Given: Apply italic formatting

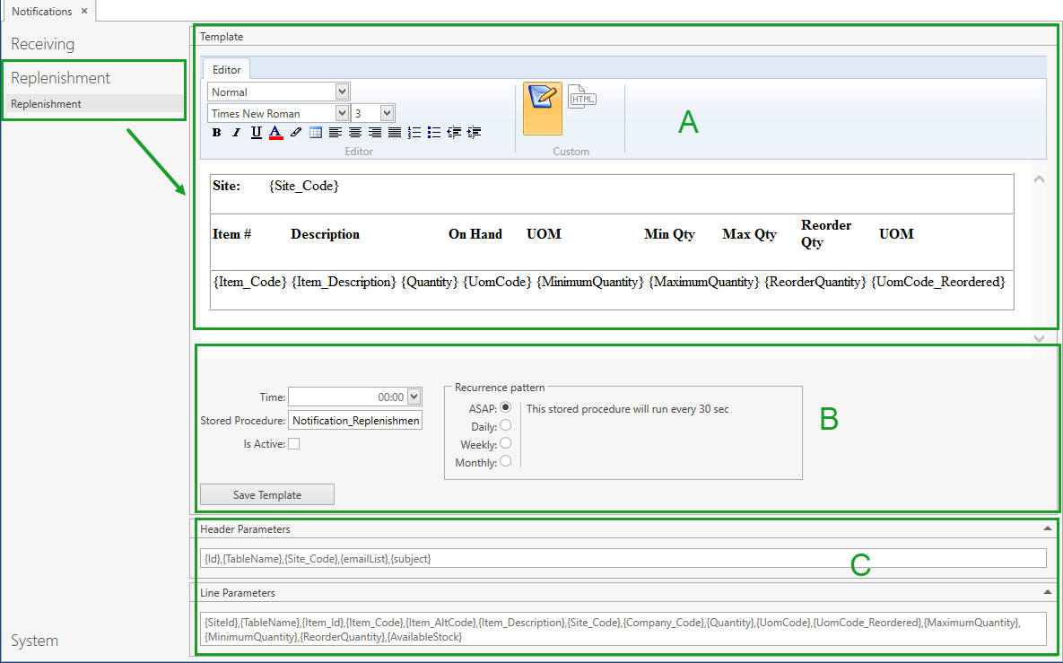Looking at the screenshot, I should coord(236,133).
